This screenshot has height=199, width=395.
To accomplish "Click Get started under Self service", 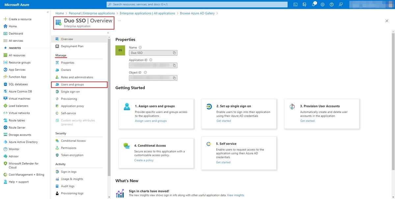I will 223,162.
